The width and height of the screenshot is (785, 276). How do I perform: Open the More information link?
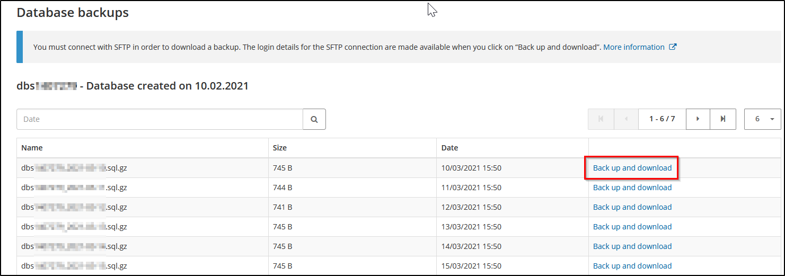pos(634,47)
